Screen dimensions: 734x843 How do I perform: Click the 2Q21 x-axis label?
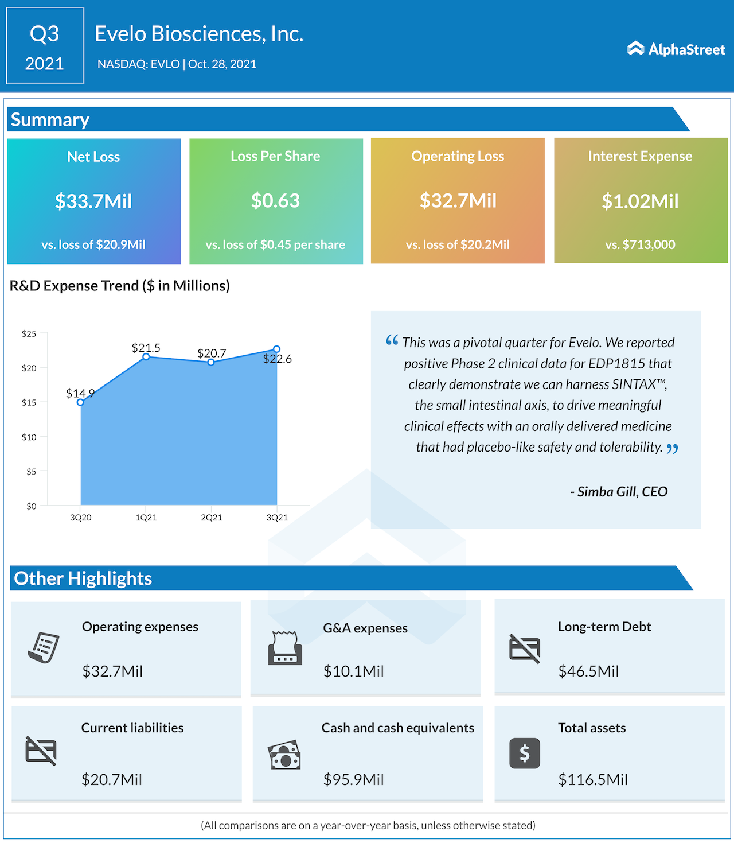click(212, 518)
